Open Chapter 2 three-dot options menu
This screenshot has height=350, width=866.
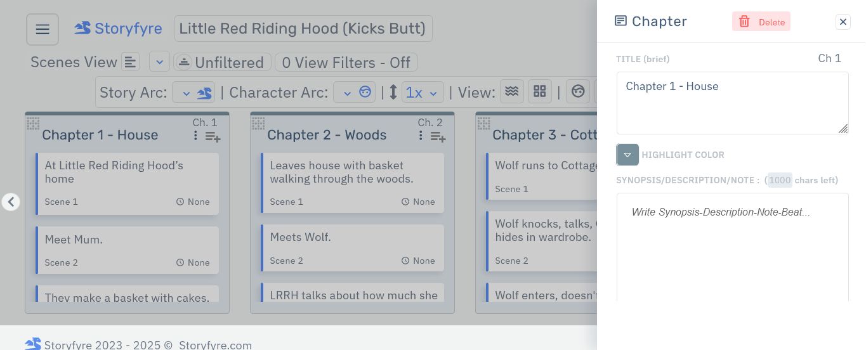[x=421, y=136]
